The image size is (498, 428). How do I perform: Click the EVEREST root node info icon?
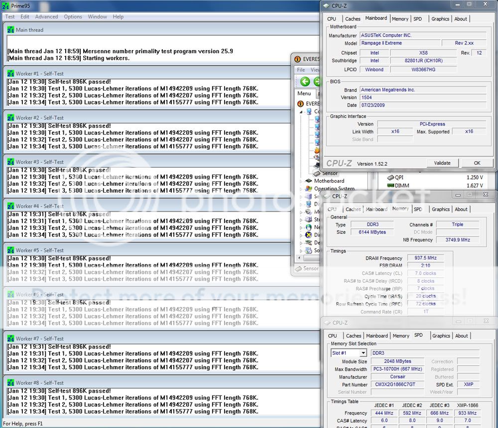(300, 104)
